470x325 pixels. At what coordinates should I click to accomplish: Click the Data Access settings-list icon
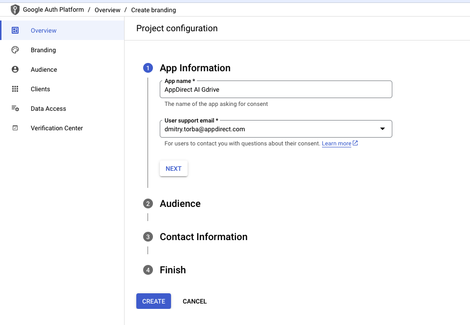click(15, 108)
